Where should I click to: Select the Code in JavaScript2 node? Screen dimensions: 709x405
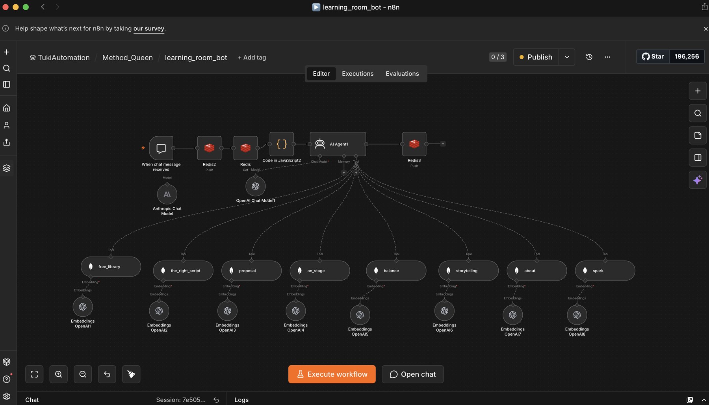click(x=282, y=144)
